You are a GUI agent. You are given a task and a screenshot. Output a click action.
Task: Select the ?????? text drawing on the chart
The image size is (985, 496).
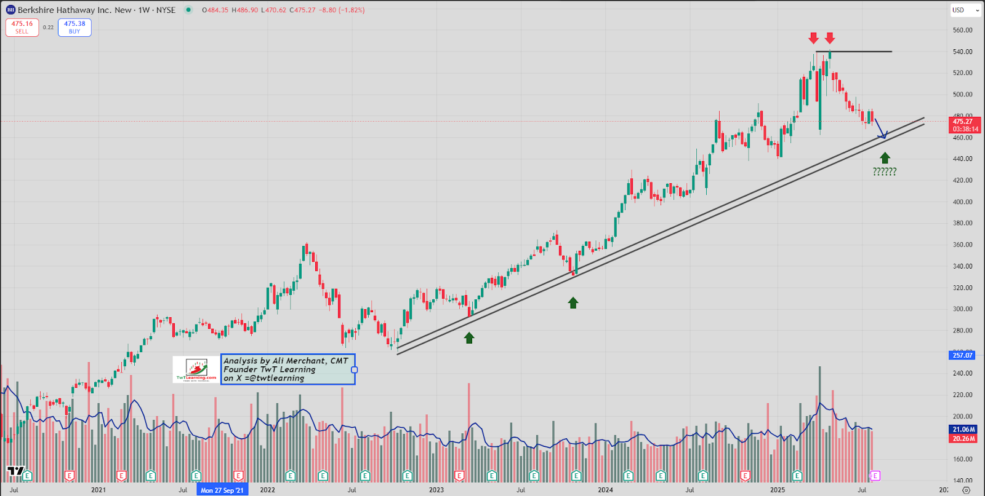885,172
